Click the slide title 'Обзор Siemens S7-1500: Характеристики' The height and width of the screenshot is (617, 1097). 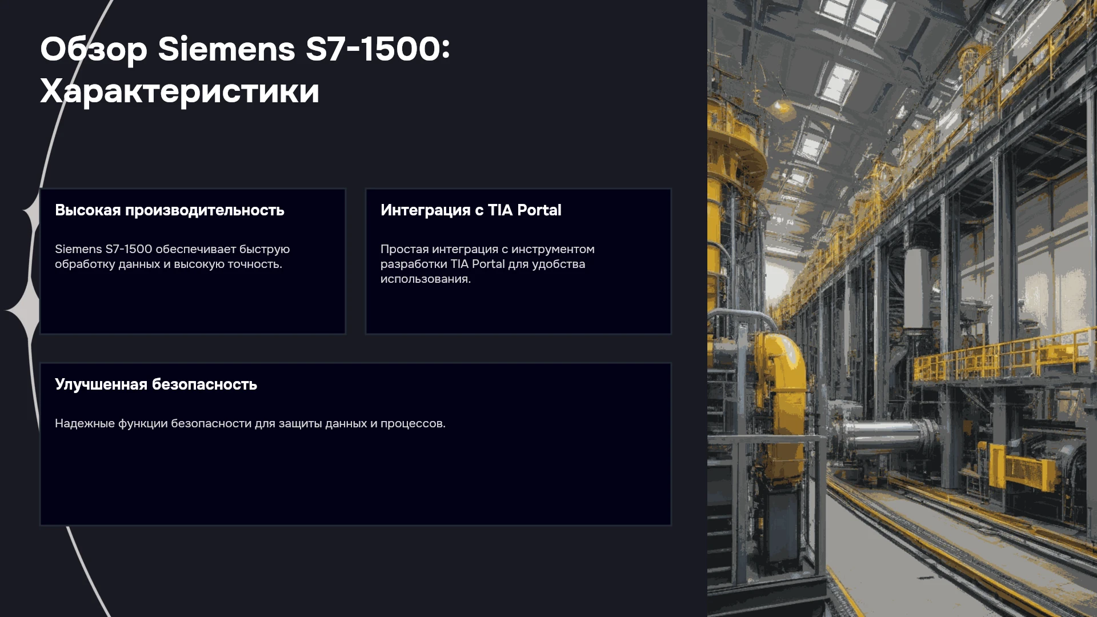point(246,70)
